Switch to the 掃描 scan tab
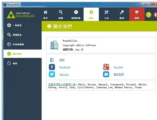 (x=61, y=14)
